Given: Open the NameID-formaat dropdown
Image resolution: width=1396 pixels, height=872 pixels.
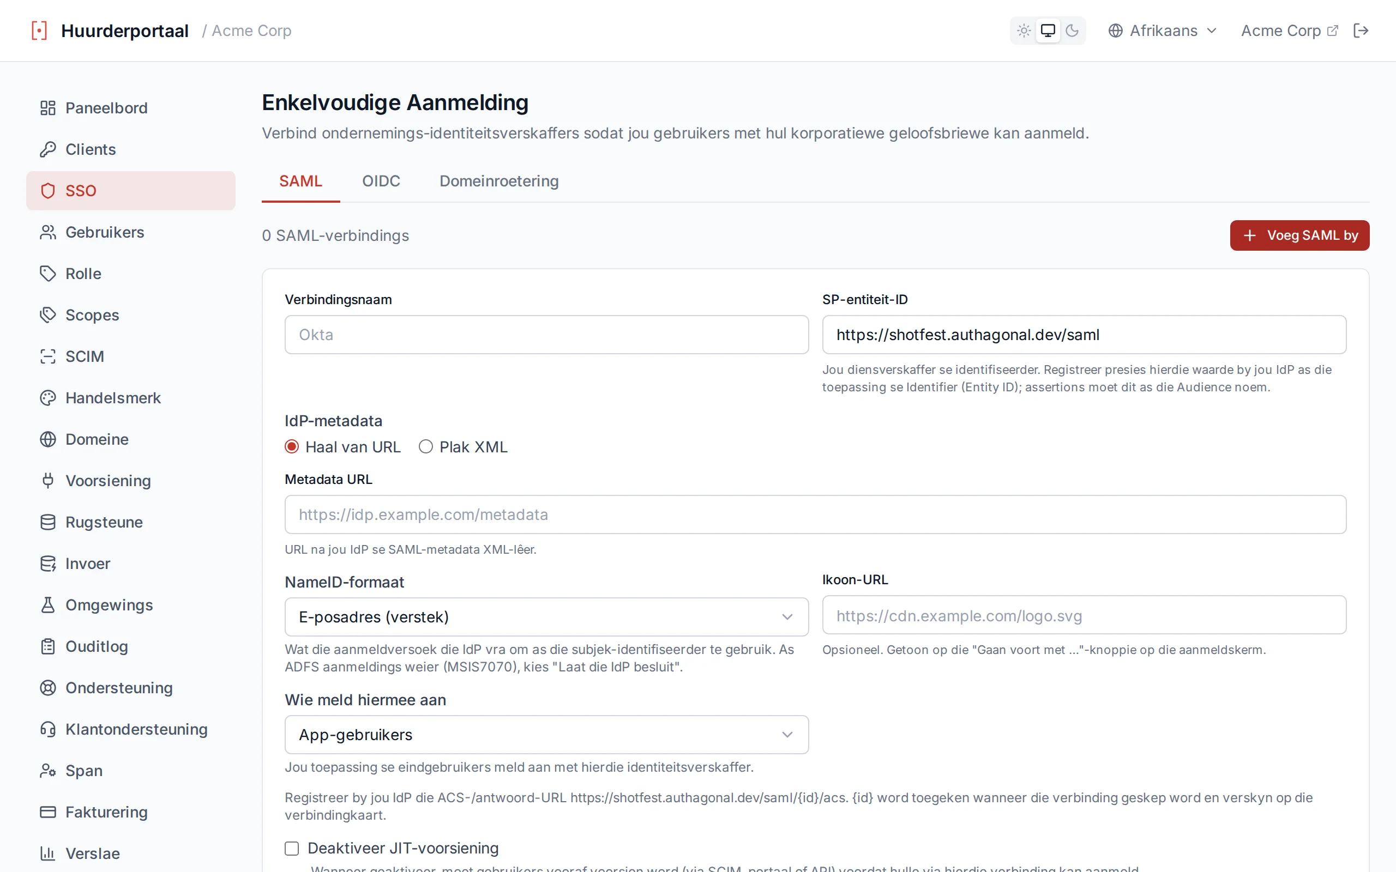Looking at the screenshot, I should pyautogui.click(x=546, y=617).
